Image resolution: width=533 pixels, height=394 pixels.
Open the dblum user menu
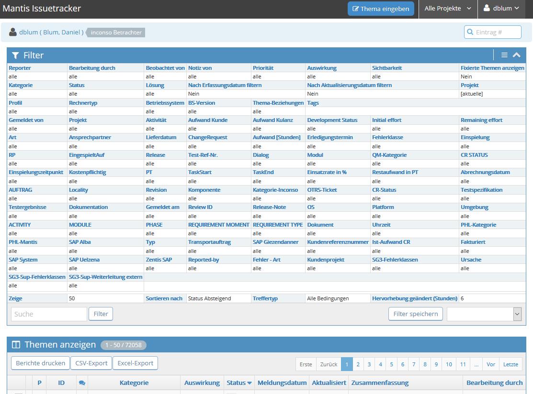tap(501, 9)
